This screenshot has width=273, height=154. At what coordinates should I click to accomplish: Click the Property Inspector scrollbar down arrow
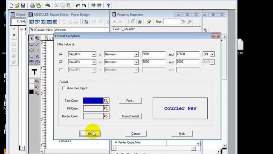(x=198, y=144)
